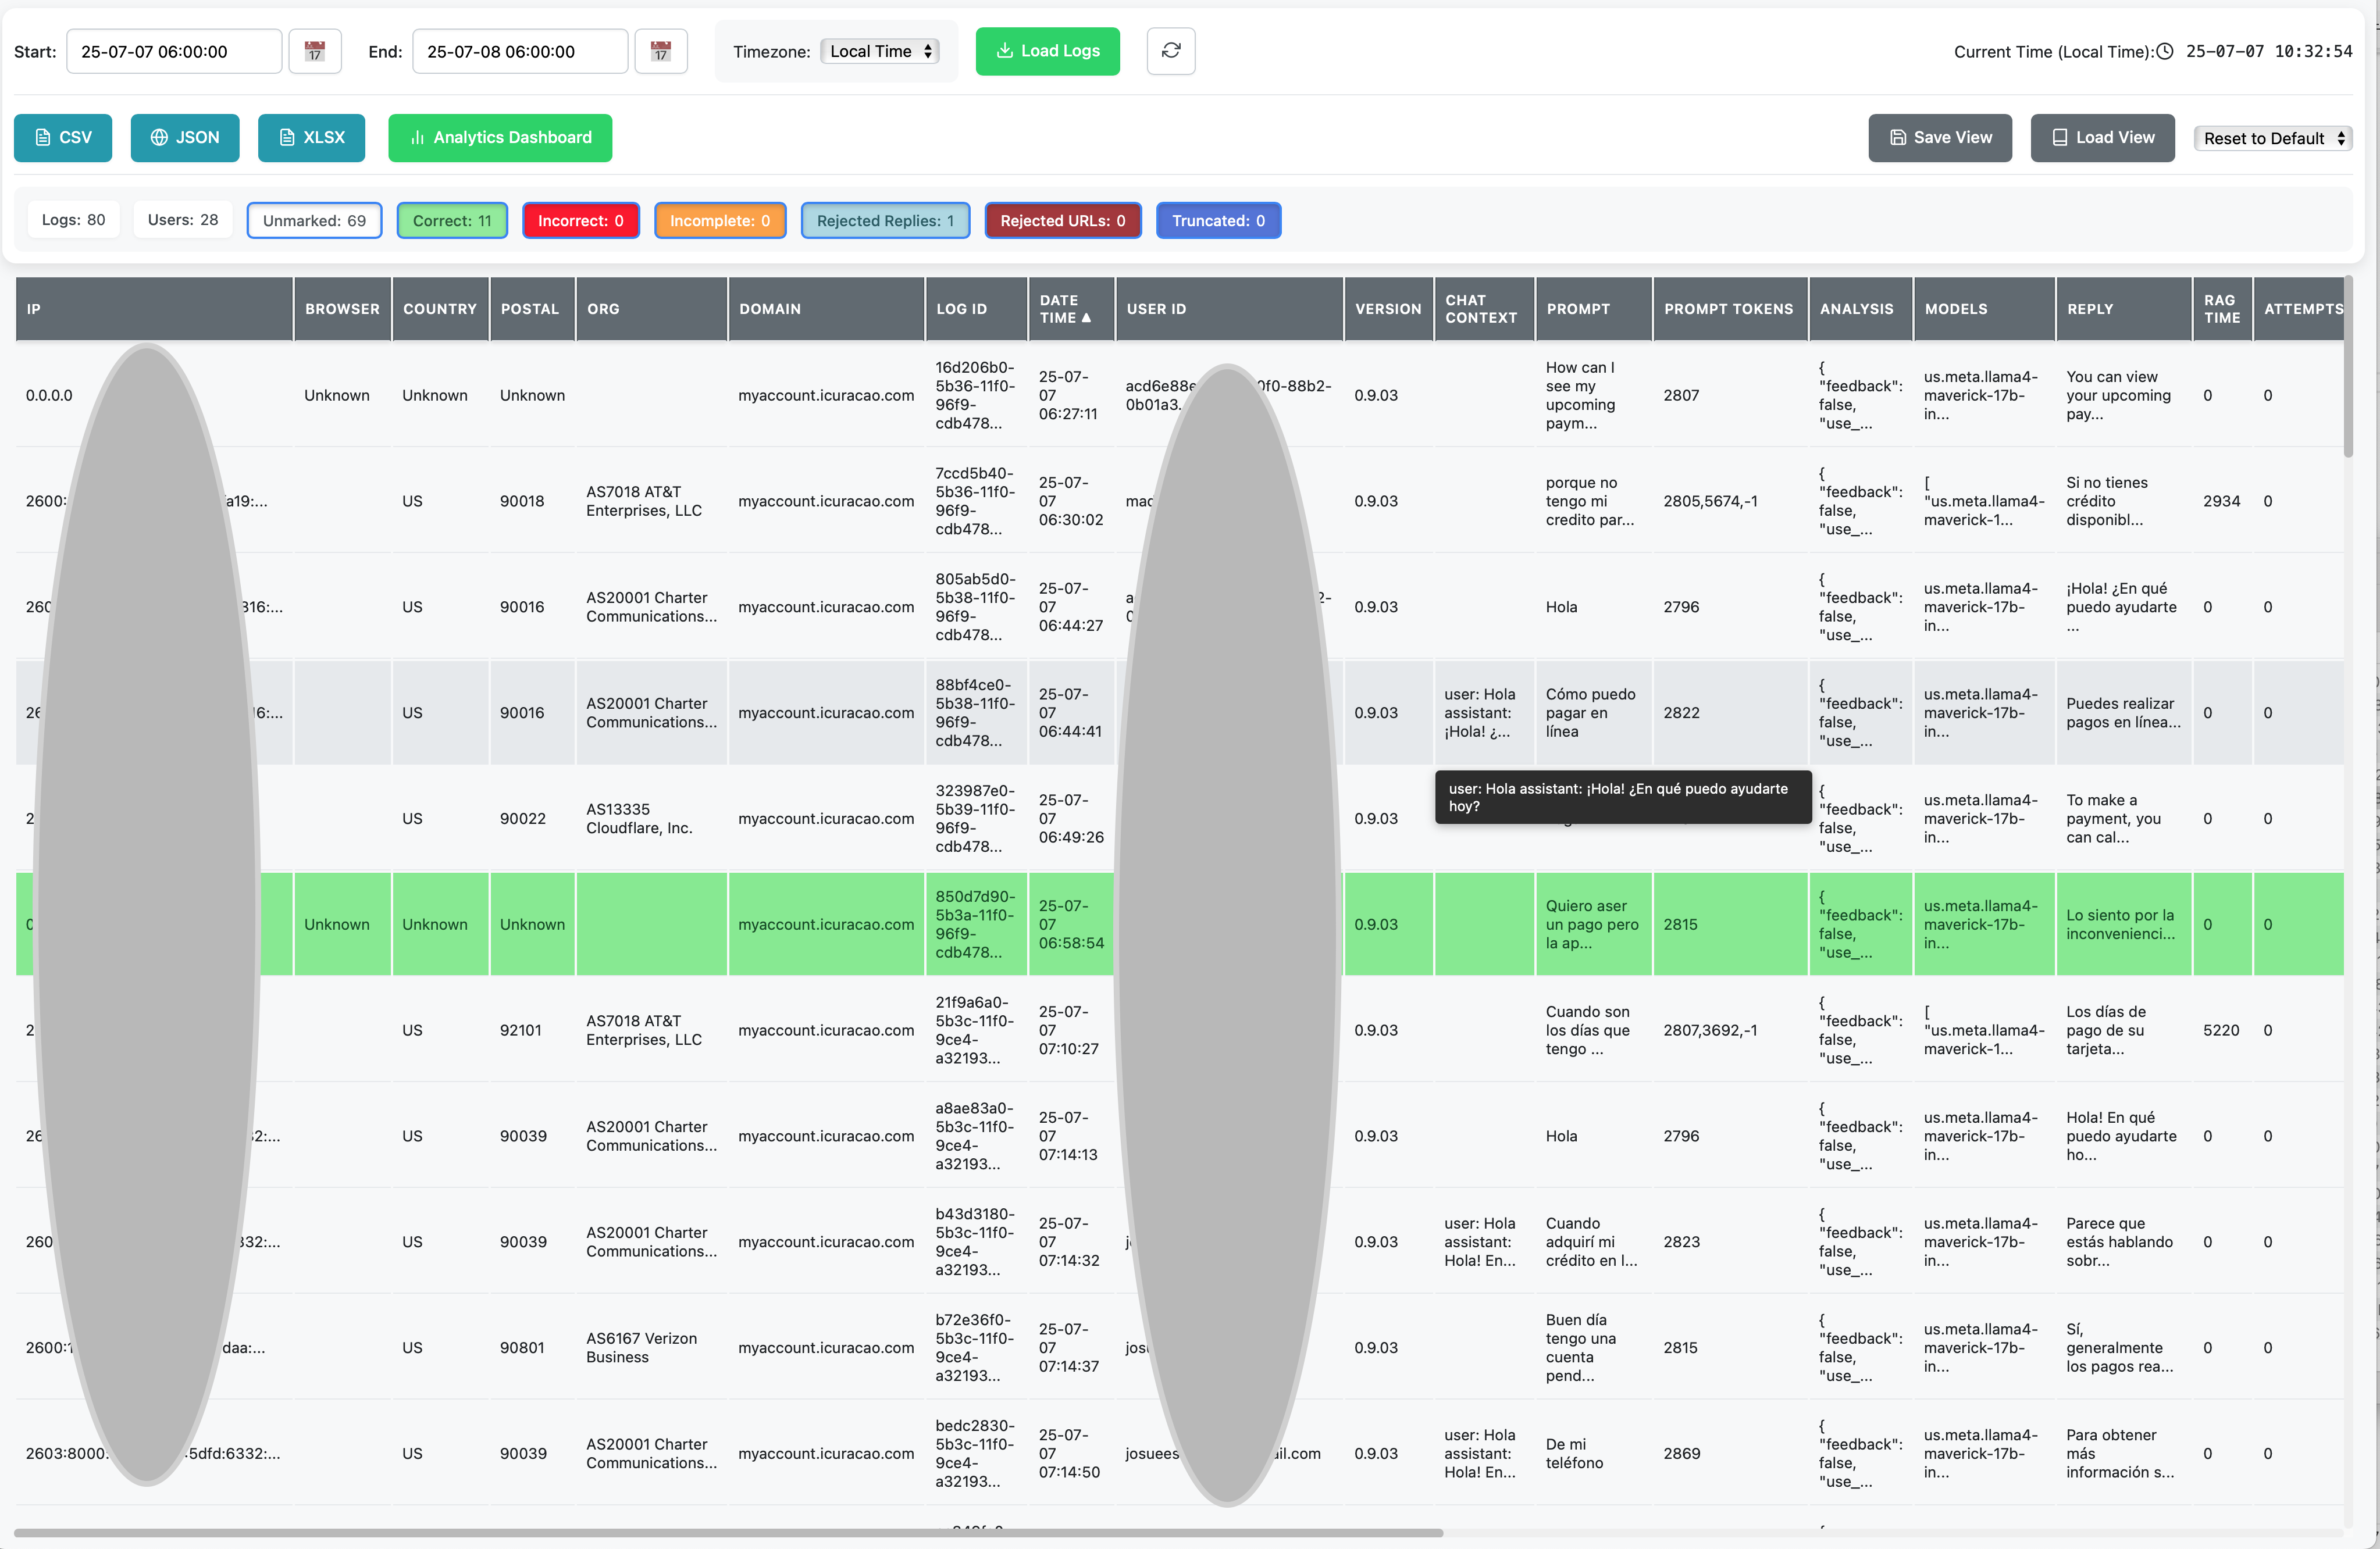2380x1549 pixels.
Task: Click the Start date input field
Action: (x=174, y=51)
